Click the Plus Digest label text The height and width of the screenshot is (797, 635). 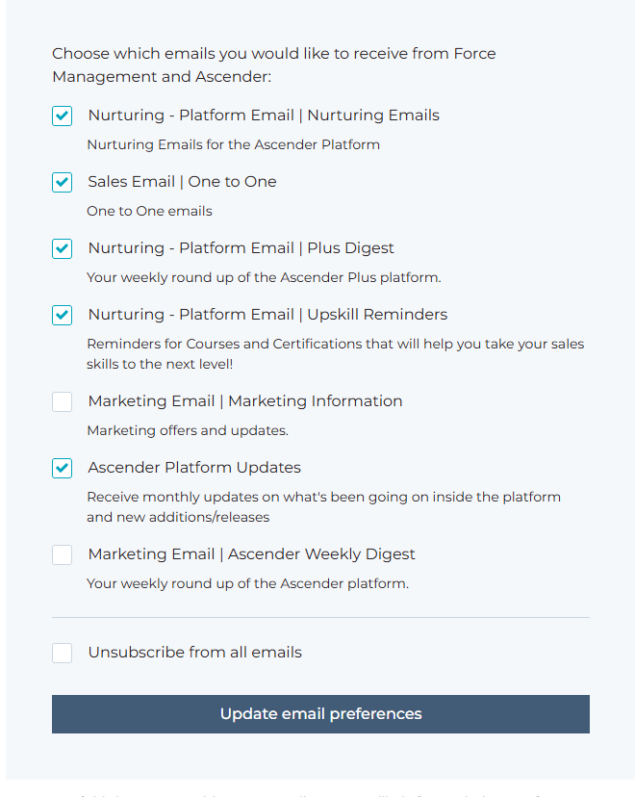[x=241, y=248]
